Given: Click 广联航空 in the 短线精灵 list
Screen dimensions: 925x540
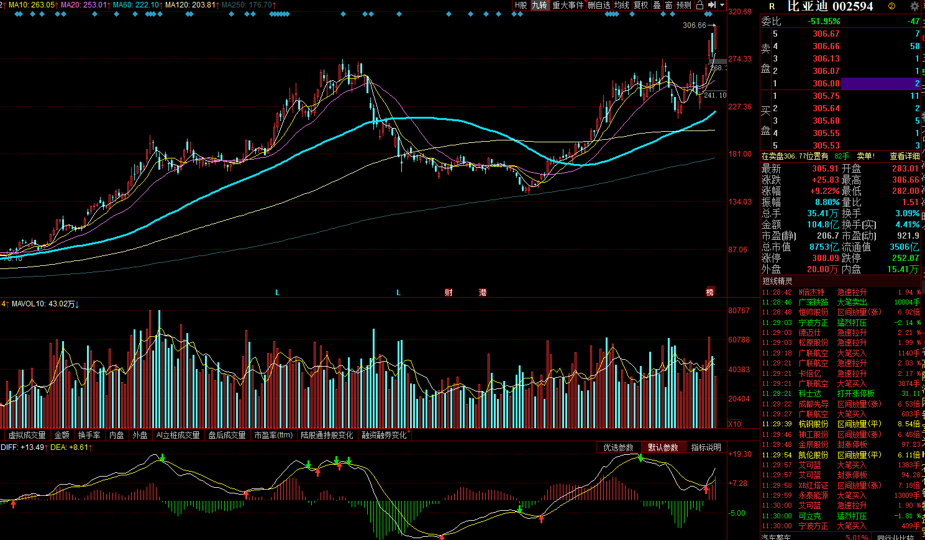Looking at the screenshot, I should click(813, 353).
